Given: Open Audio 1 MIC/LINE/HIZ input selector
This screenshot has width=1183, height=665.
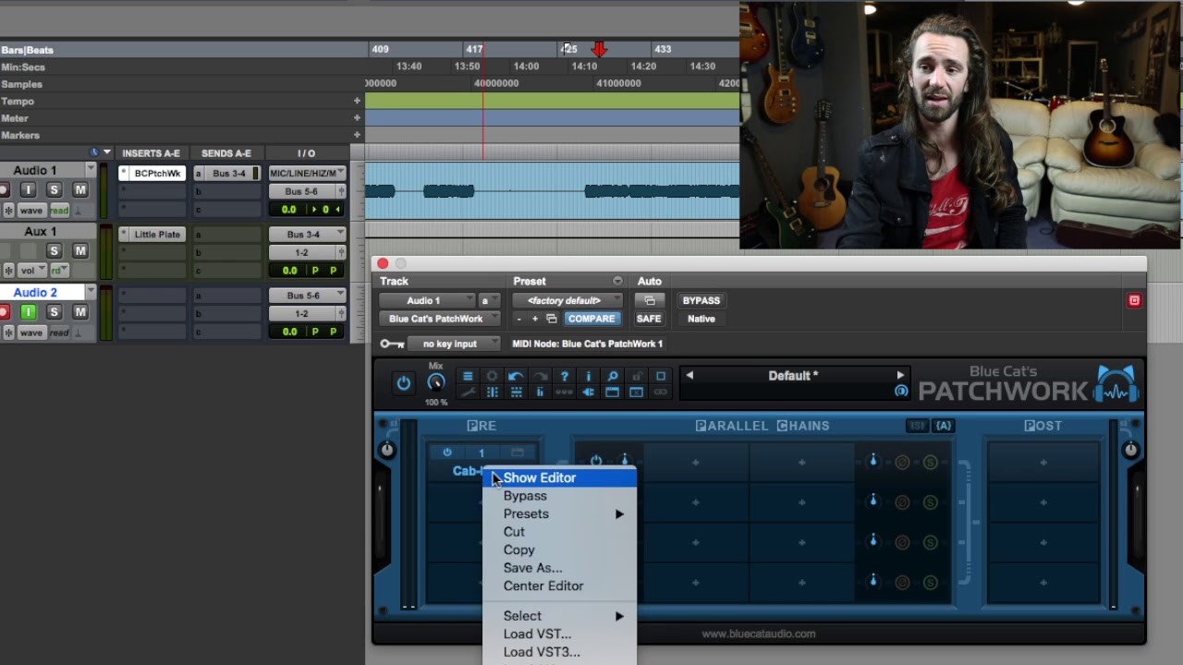Looking at the screenshot, I should 307,173.
